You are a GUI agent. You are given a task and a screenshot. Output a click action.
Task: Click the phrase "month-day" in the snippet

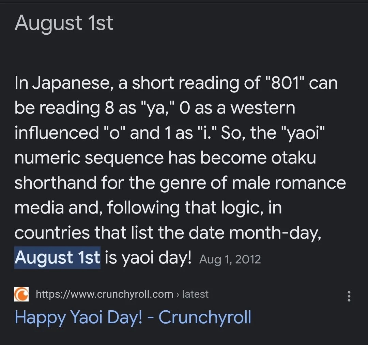[275, 233]
